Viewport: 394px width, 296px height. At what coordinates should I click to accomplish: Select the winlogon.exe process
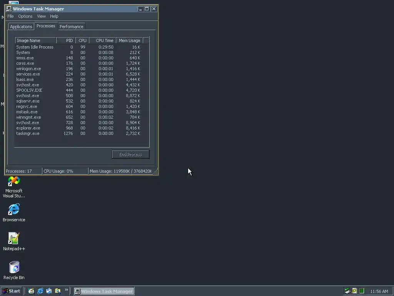click(78, 69)
